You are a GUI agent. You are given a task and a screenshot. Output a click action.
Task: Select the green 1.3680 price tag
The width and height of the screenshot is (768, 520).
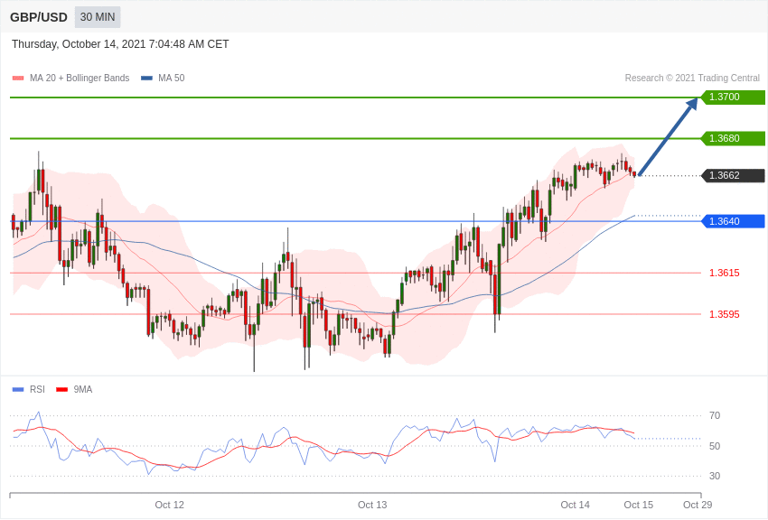pyautogui.click(x=733, y=139)
